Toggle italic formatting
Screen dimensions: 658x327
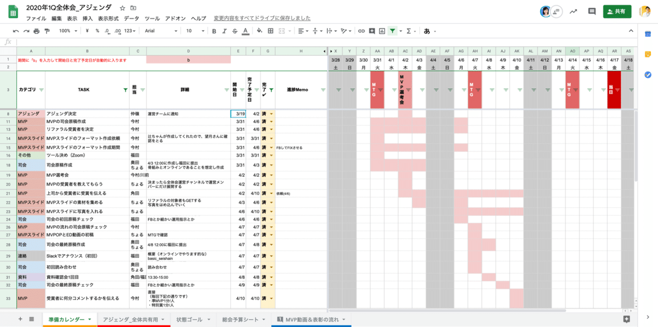point(223,31)
